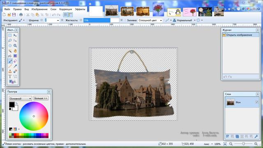Open the palette management dropdown arrow

(x=19, y=129)
